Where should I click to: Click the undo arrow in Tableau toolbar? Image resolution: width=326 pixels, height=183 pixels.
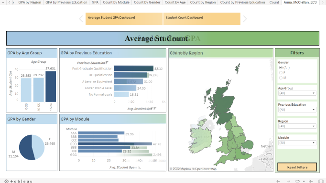pyautogui.click(x=278, y=181)
